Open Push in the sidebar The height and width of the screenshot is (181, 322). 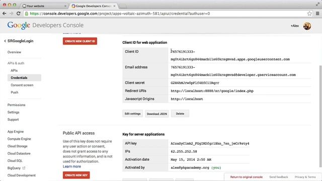pos(15,93)
